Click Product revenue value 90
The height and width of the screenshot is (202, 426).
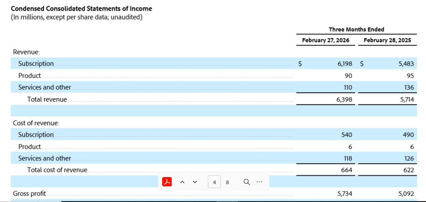(x=349, y=76)
